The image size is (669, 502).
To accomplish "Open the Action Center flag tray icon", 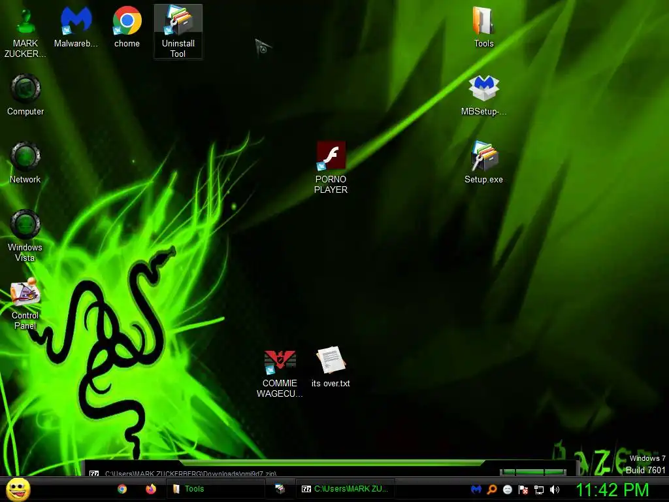I will (523, 490).
